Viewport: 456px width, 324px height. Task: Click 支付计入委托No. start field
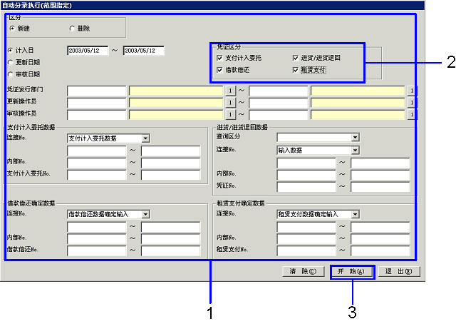(97, 175)
